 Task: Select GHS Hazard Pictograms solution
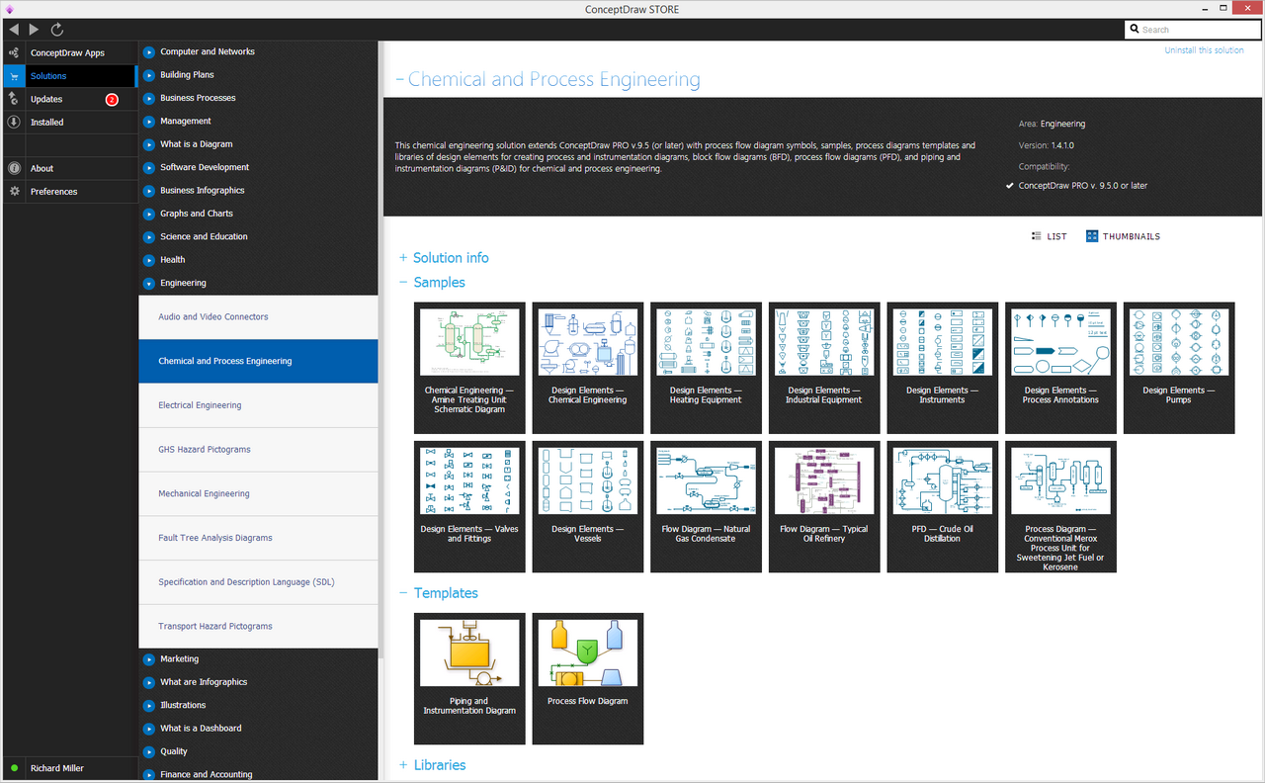[258, 450]
